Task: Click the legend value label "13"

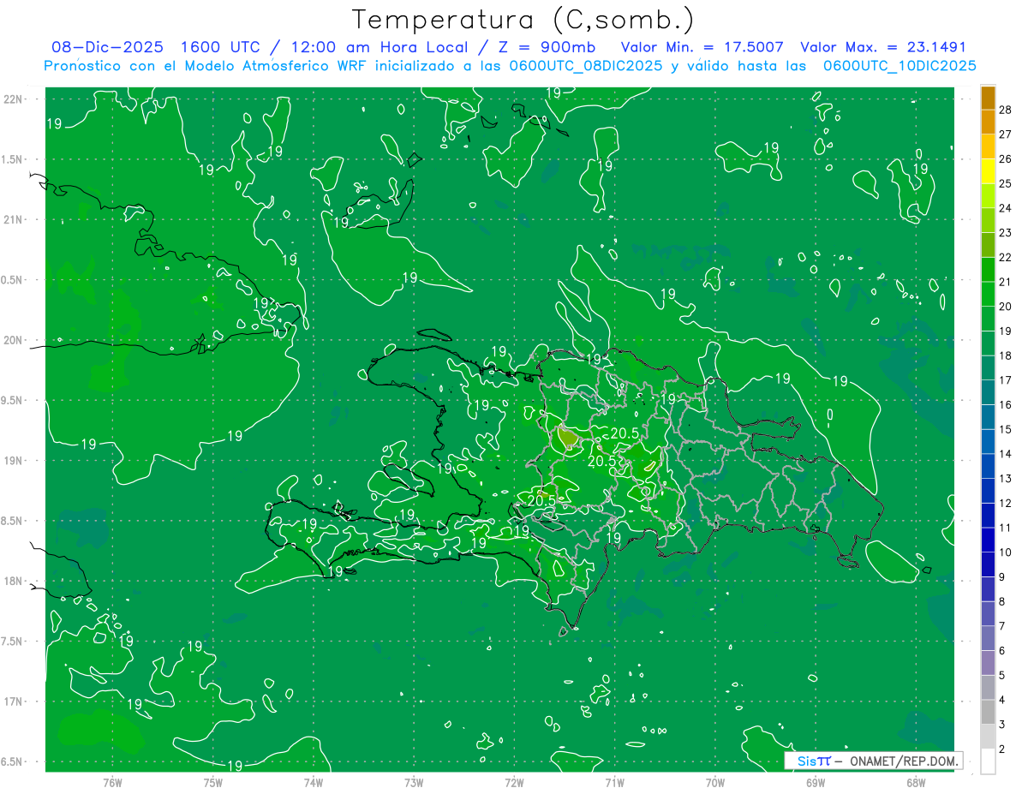Action: (1006, 478)
